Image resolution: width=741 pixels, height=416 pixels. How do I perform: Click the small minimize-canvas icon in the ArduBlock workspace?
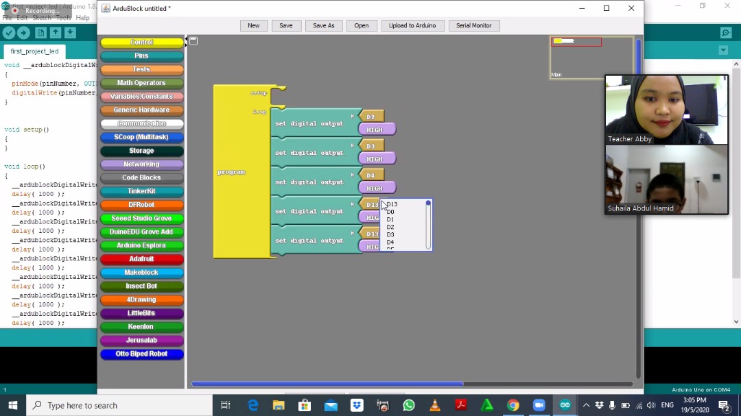tap(193, 41)
